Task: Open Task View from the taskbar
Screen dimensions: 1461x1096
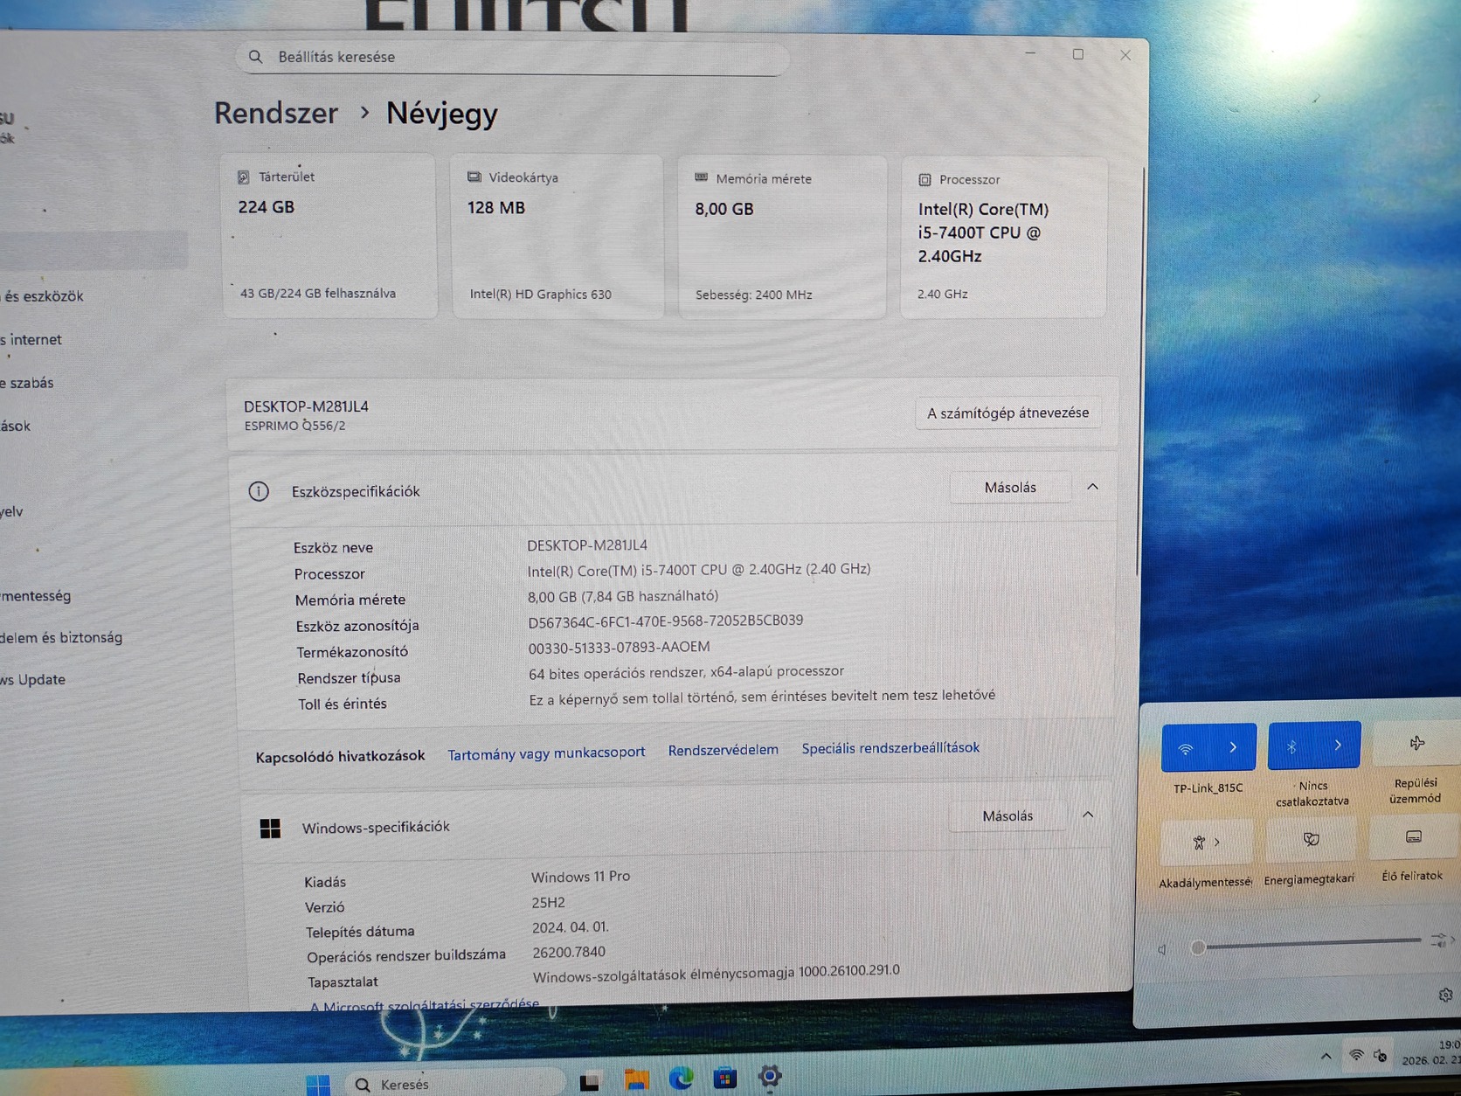Action: [590, 1082]
